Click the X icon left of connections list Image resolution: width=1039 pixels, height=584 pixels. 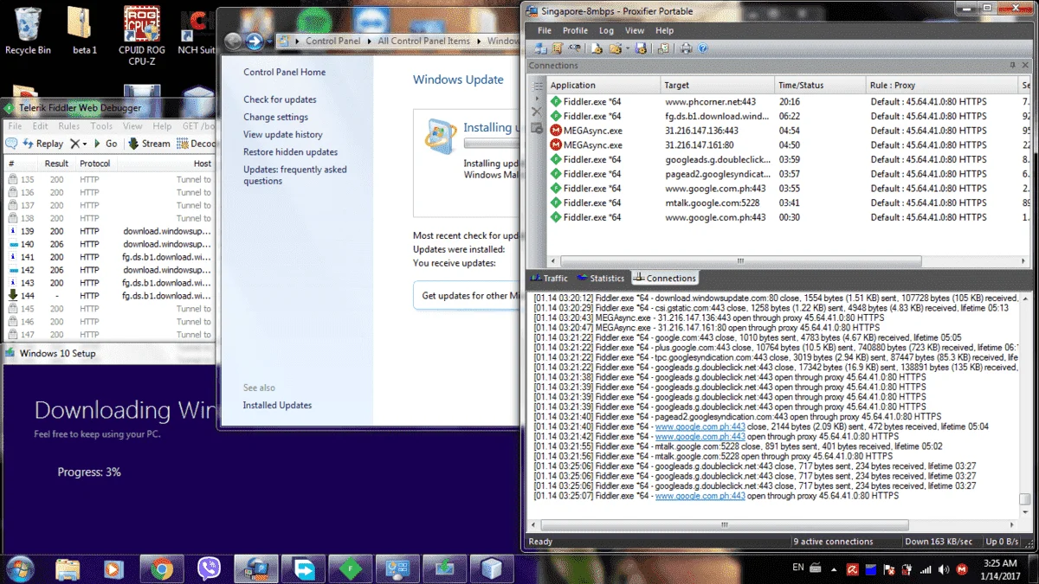(x=537, y=112)
